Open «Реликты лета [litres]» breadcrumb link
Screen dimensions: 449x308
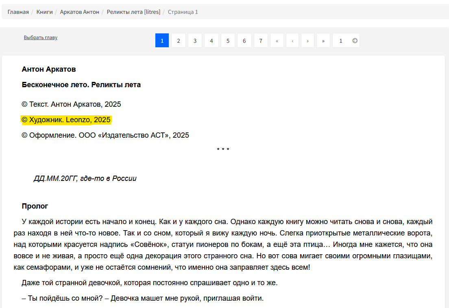[133, 12]
